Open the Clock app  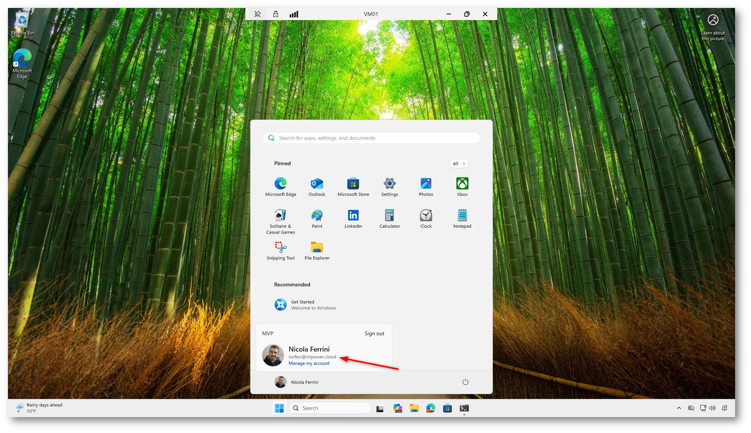click(425, 219)
